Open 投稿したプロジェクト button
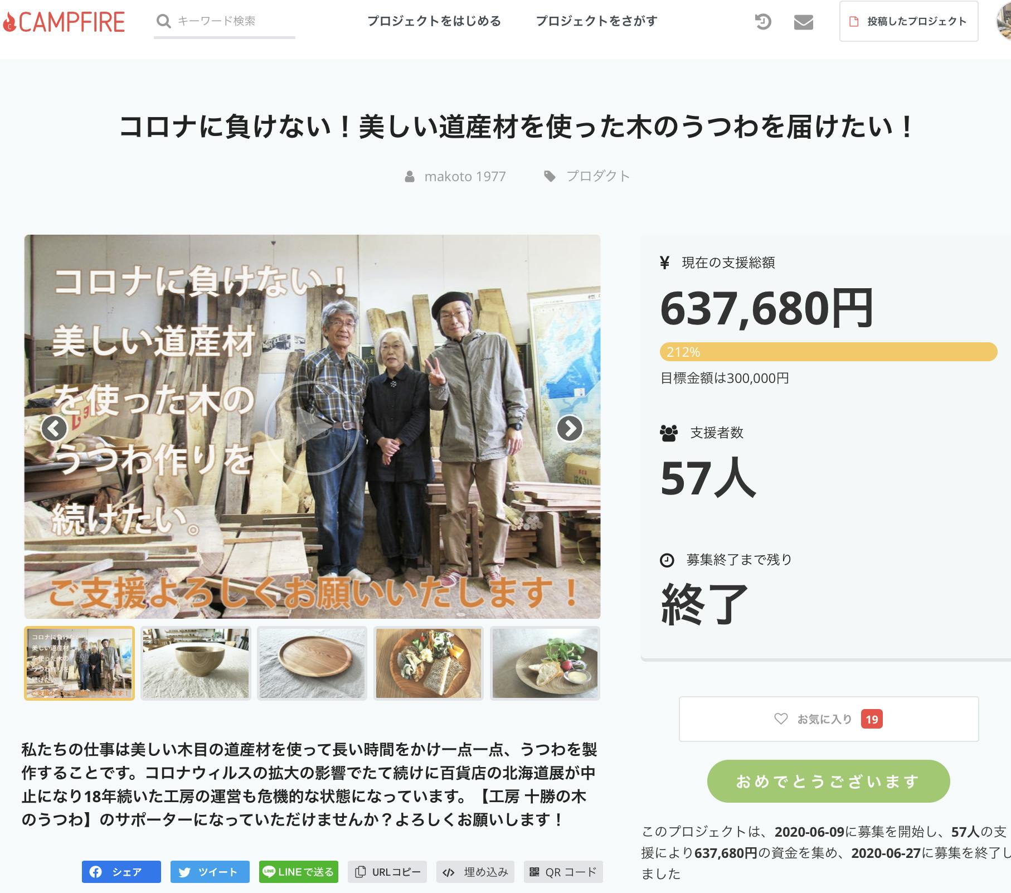Viewport: 1011px width, 893px height. coord(909,21)
